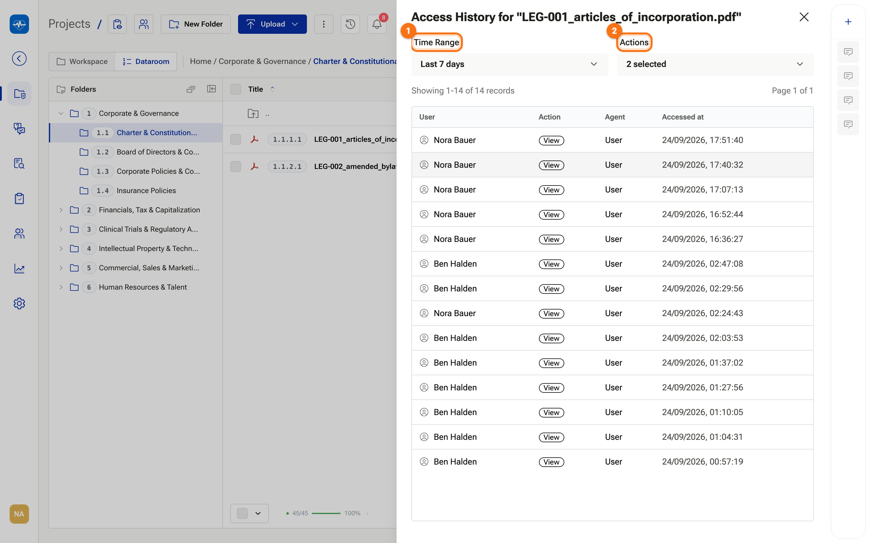Click Ben Halden row at 02:47:08
This screenshot has height=543, width=870.
click(612, 264)
